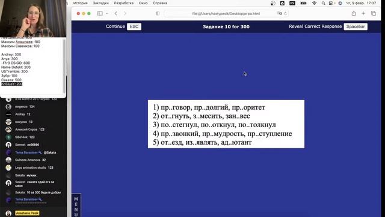This screenshot has height=217, width=385.
Task: Click the Spacebar button
Action: 356,27
